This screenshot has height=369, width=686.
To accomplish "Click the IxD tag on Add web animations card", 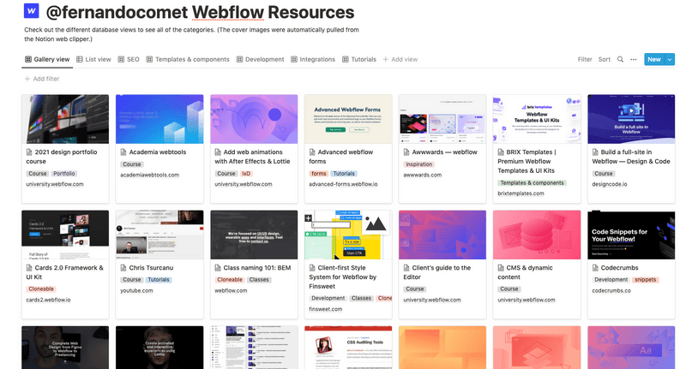I will (246, 173).
